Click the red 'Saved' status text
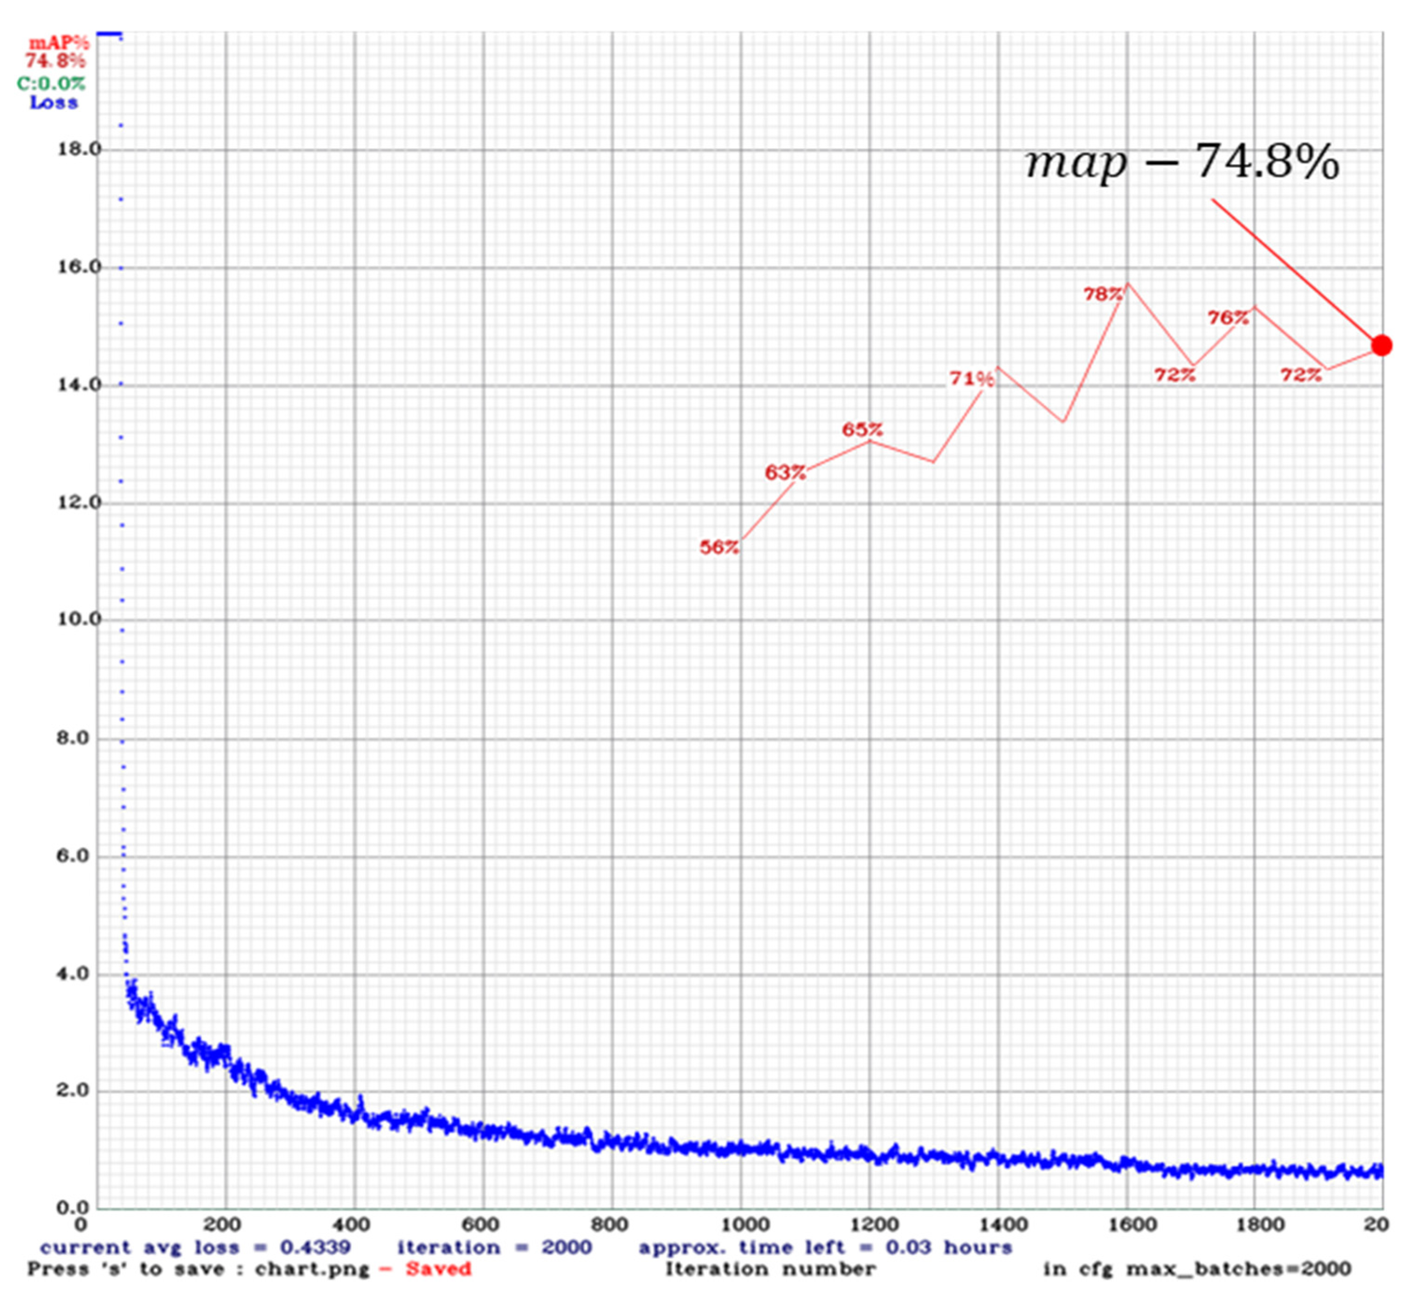Image resolution: width=1409 pixels, height=1311 pixels. (x=438, y=1269)
